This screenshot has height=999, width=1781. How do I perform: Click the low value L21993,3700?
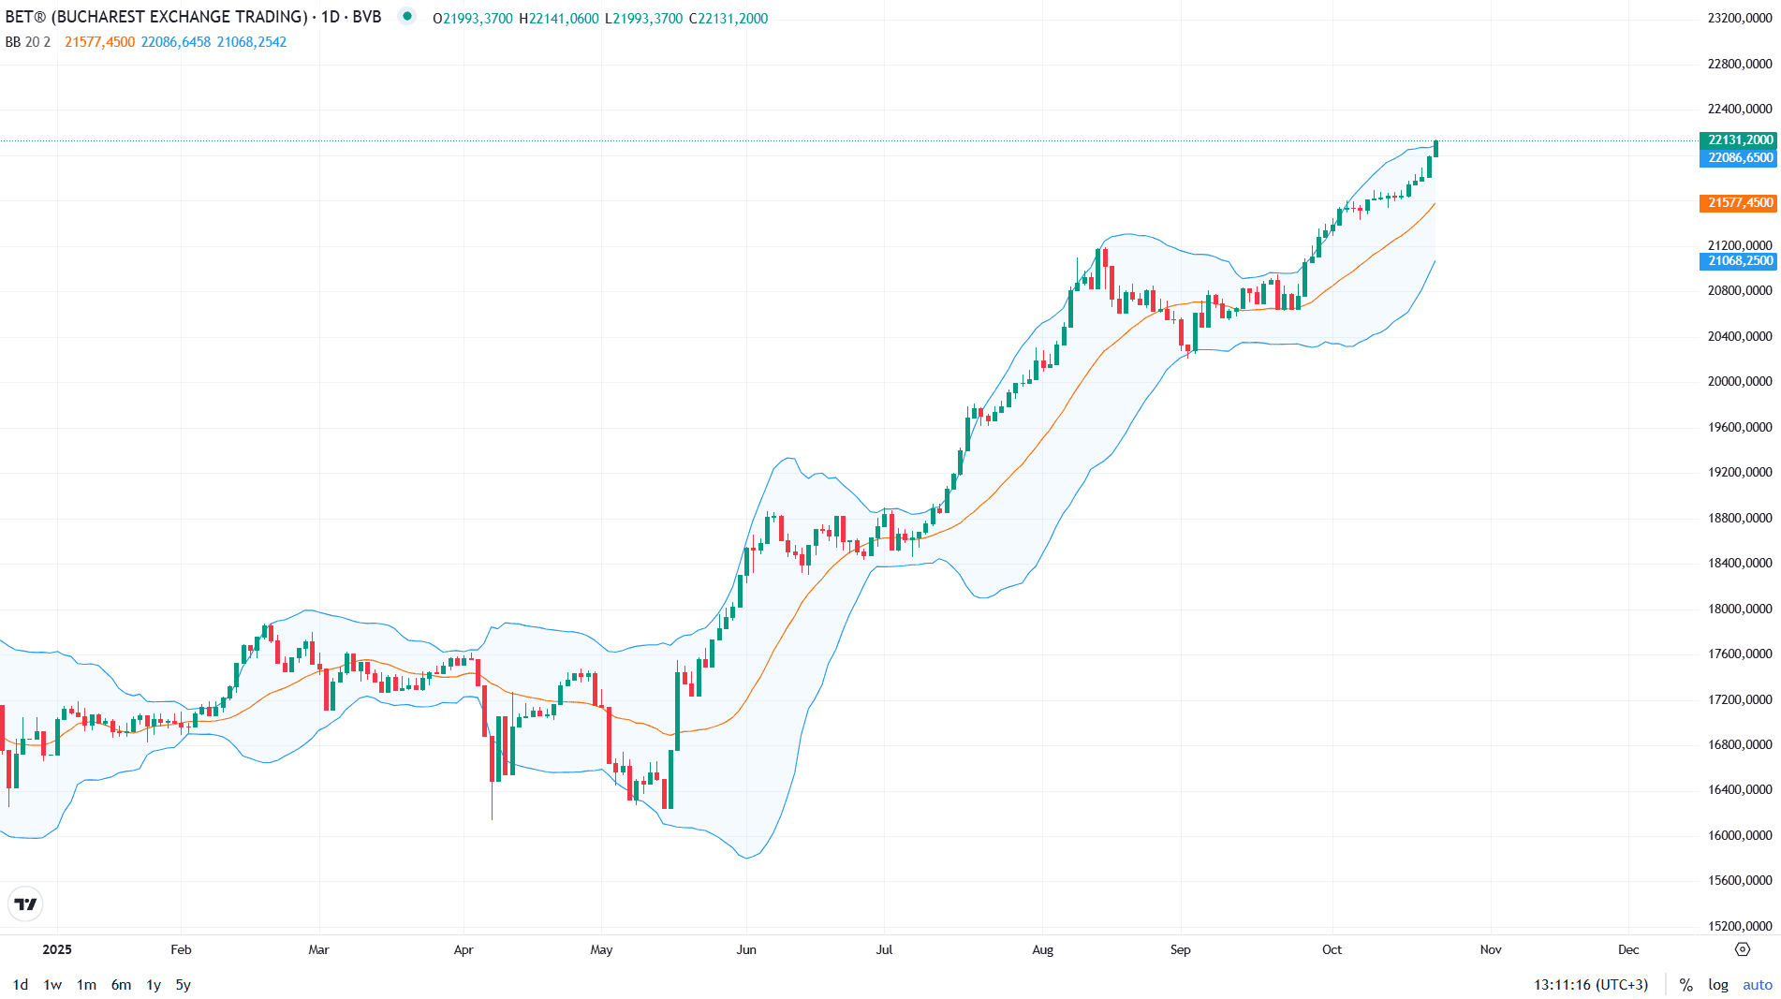[643, 19]
